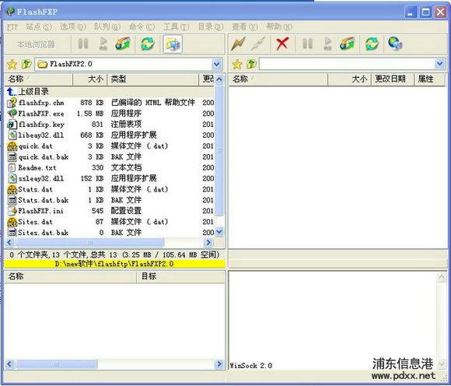Switch to remote browser with folder-computer icon
The width and height of the screenshot is (451, 386).
pyautogui.click(x=173, y=44)
